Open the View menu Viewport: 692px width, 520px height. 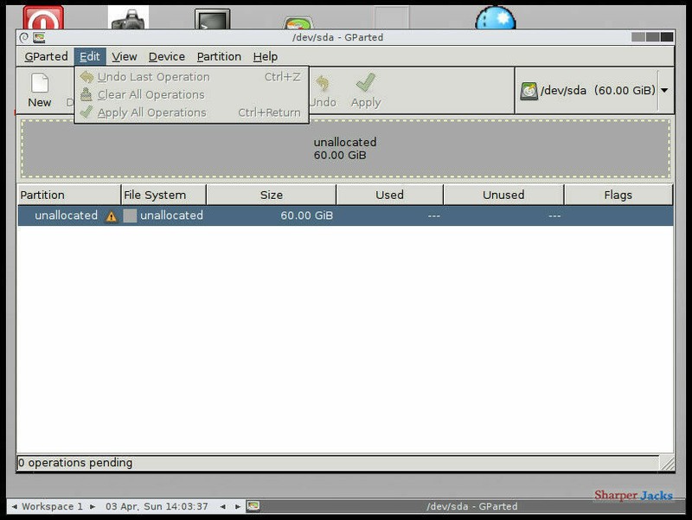124,56
